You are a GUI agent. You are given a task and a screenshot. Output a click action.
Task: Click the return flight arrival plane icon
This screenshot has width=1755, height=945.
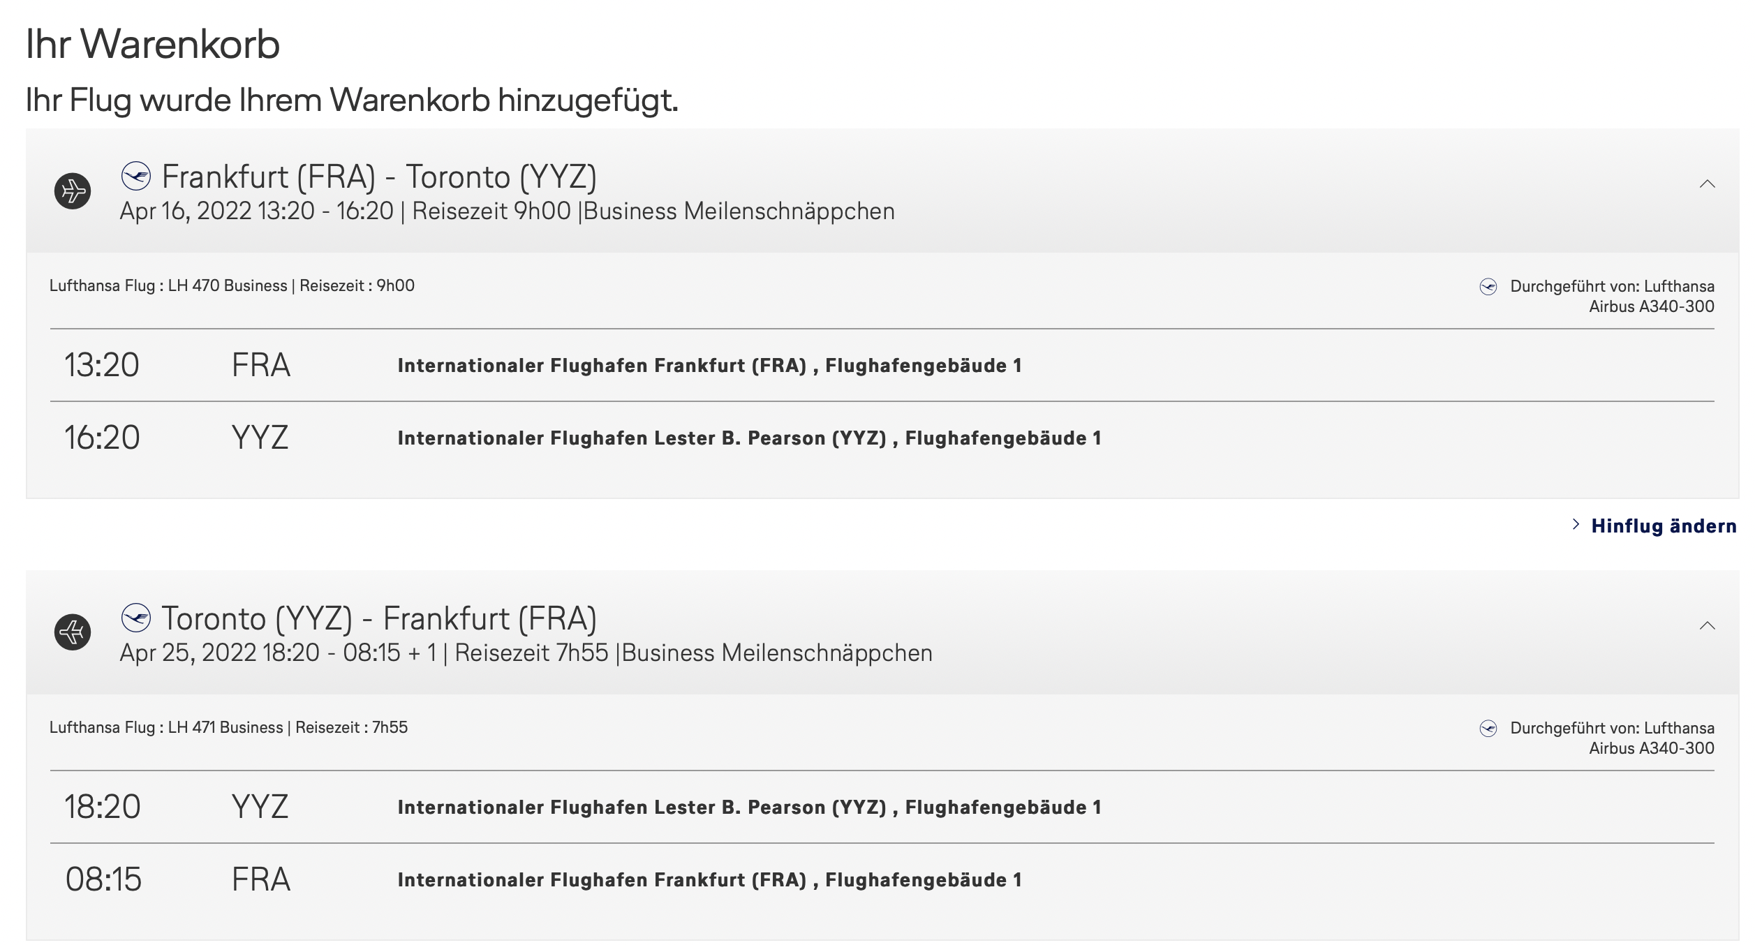click(73, 632)
